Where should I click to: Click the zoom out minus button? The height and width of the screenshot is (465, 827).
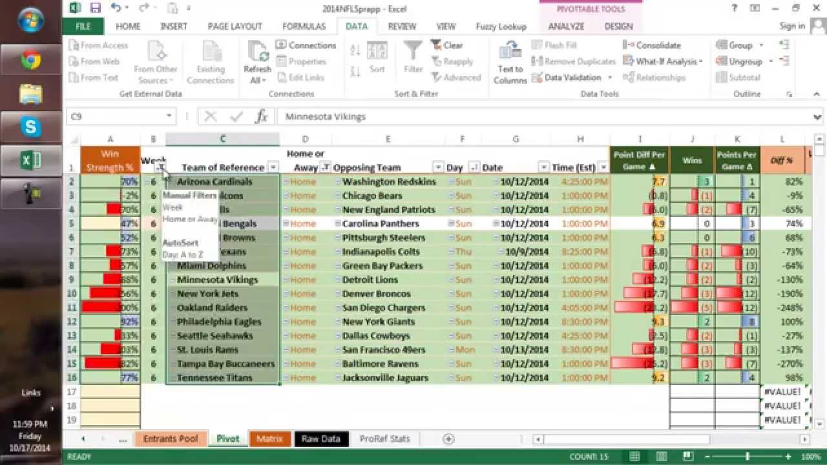point(708,457)
